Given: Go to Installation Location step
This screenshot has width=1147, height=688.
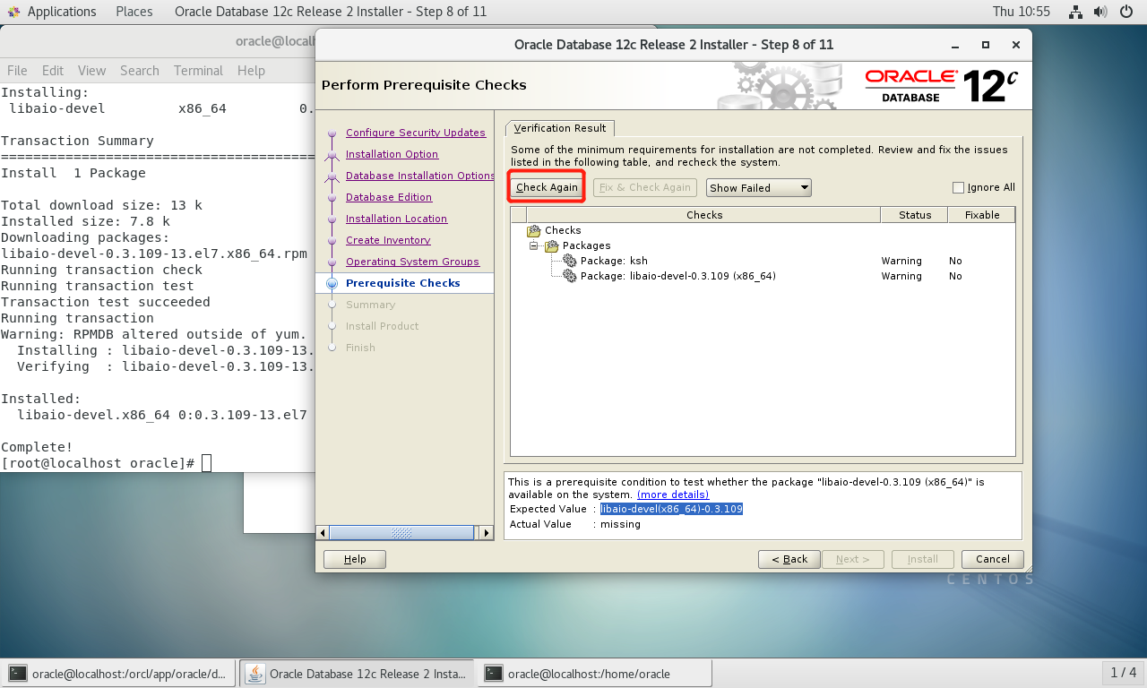Looking at the screenshot, I should point(396,219).
